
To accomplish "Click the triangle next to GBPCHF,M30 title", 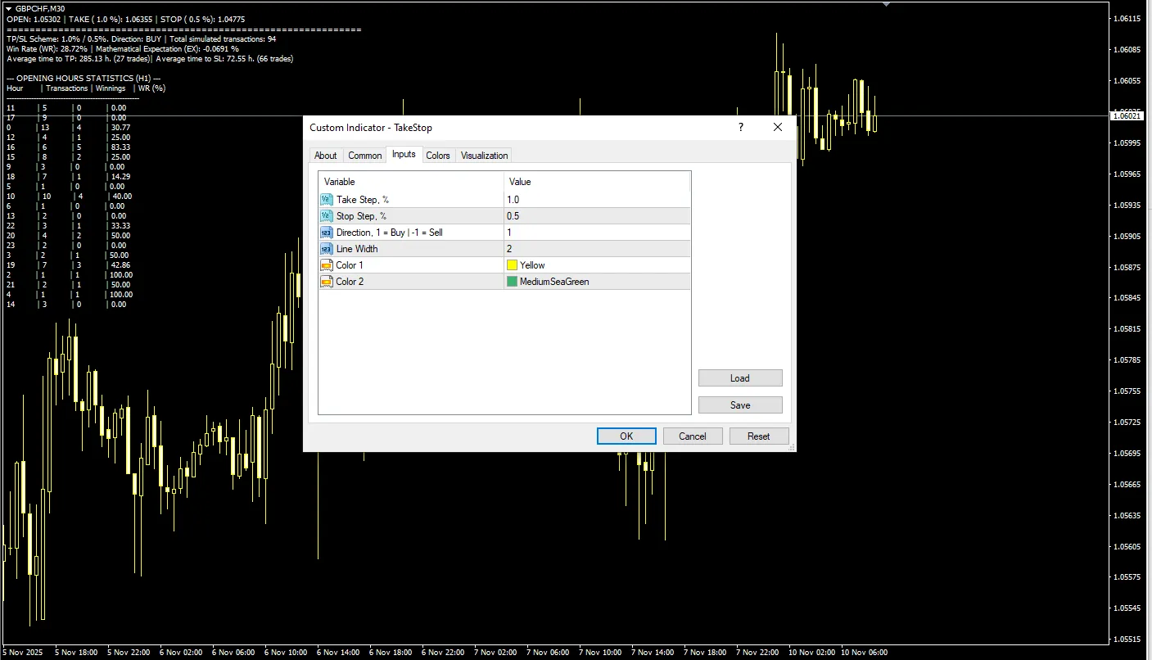I will (9, 8).
